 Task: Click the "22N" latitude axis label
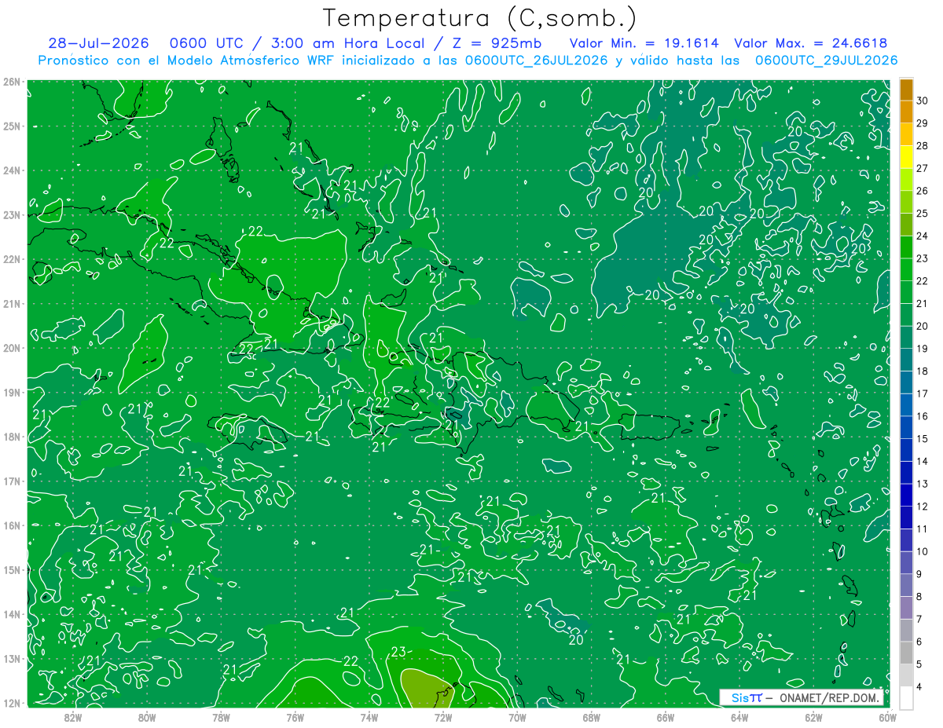click(11, 259)
